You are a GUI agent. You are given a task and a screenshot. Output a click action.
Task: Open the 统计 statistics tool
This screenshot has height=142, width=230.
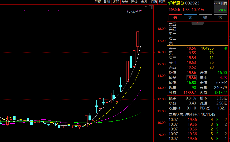[125, 2]
